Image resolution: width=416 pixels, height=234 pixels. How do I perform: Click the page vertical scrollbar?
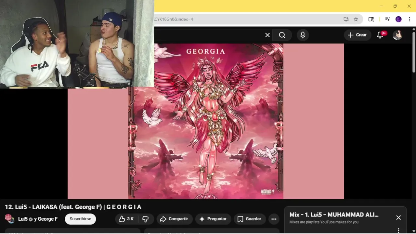click(414, 52)
